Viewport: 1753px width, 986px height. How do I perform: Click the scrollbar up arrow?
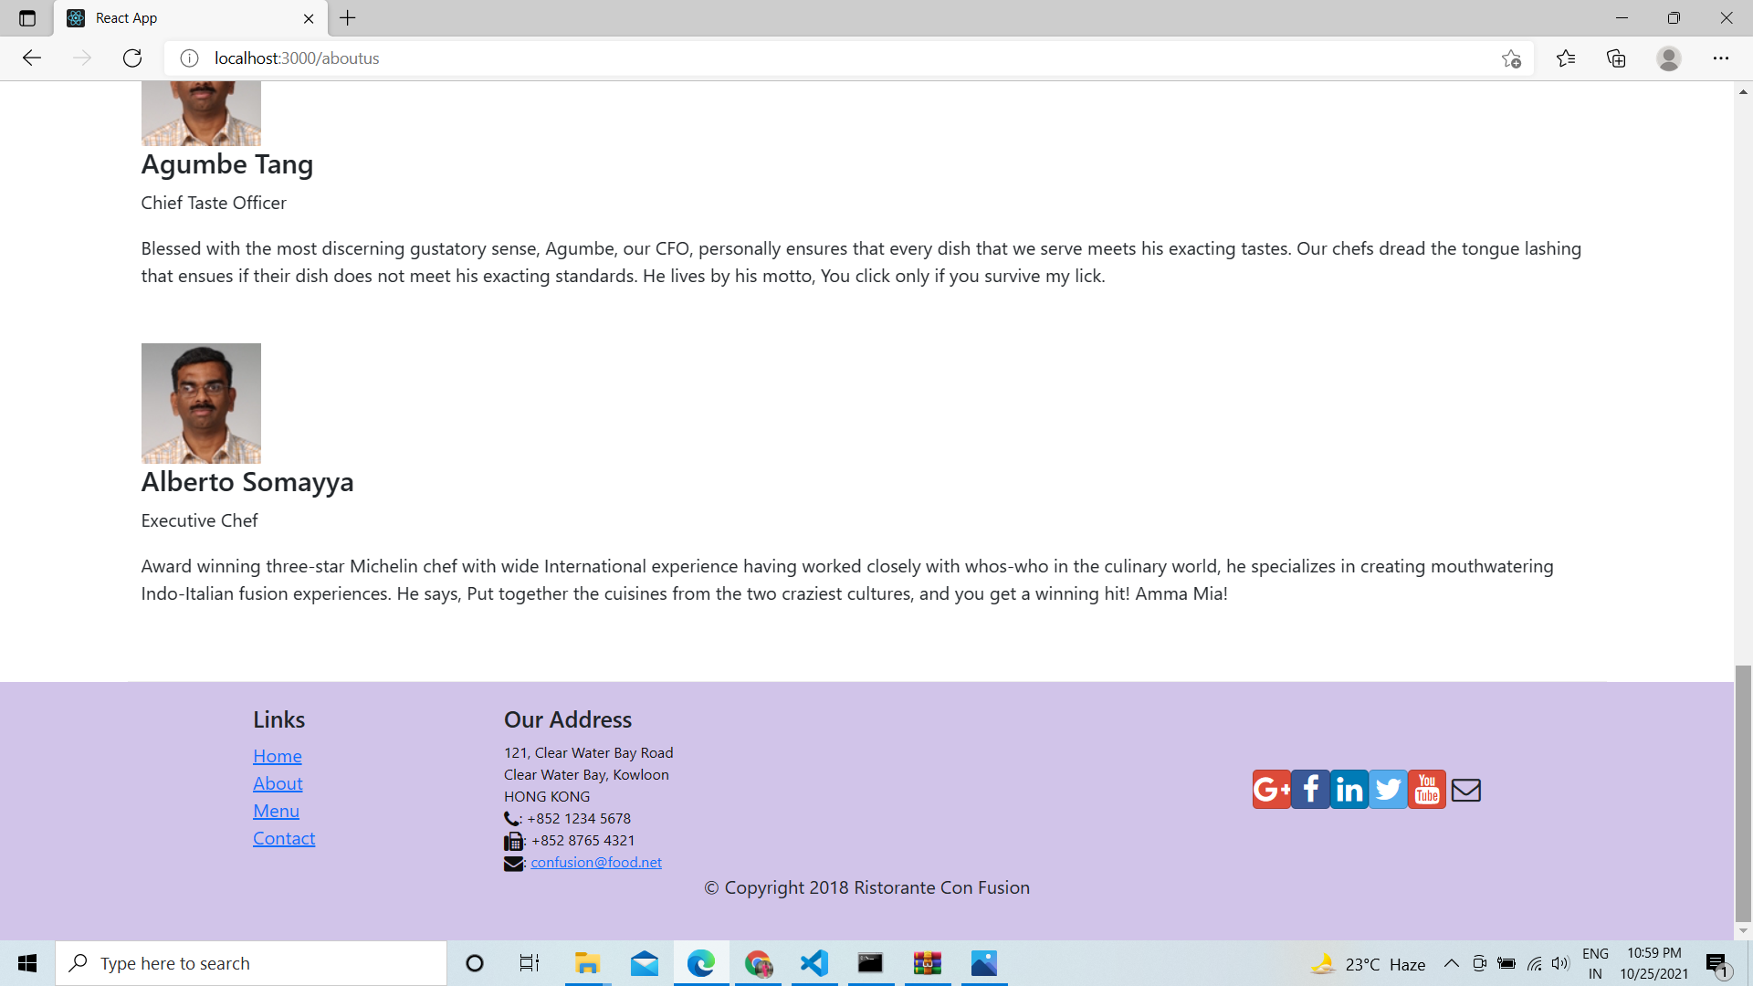[1743, 91]
